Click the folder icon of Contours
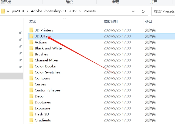This screenshot has width=175, height=124. click(31, 78)
